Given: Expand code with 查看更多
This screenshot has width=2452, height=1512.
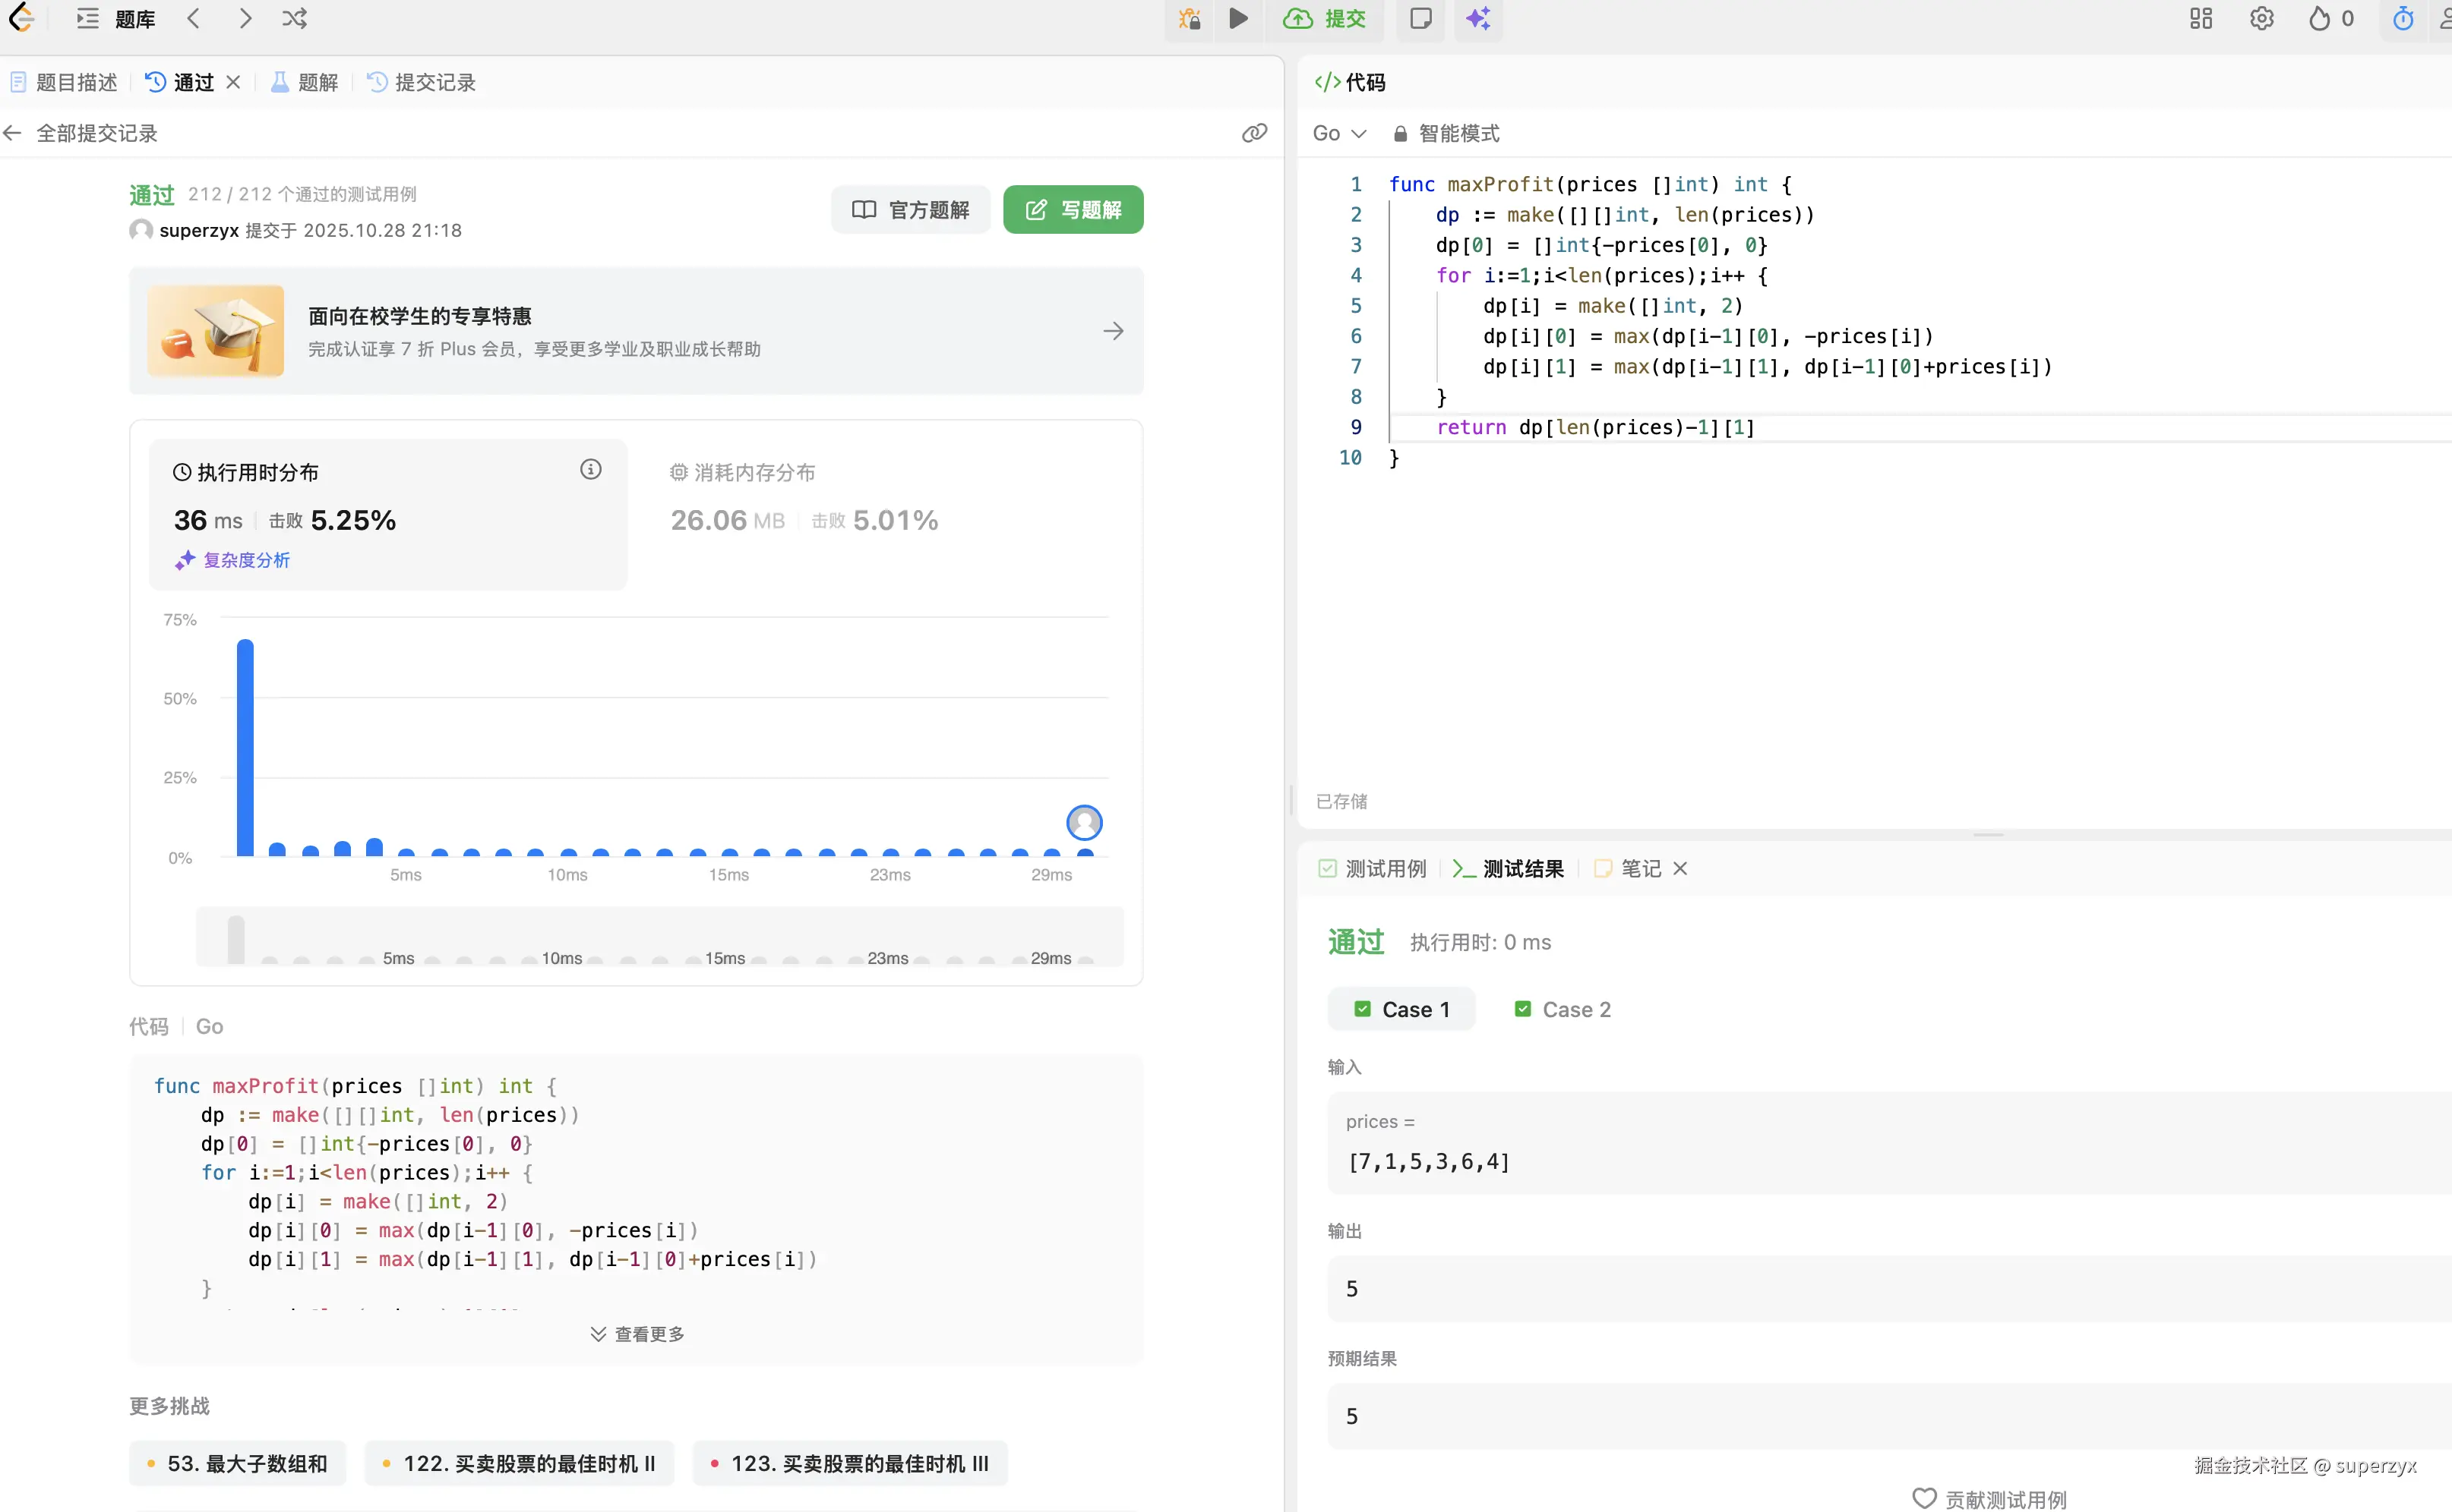Looking at the screenshot, I should (637, 1333).
